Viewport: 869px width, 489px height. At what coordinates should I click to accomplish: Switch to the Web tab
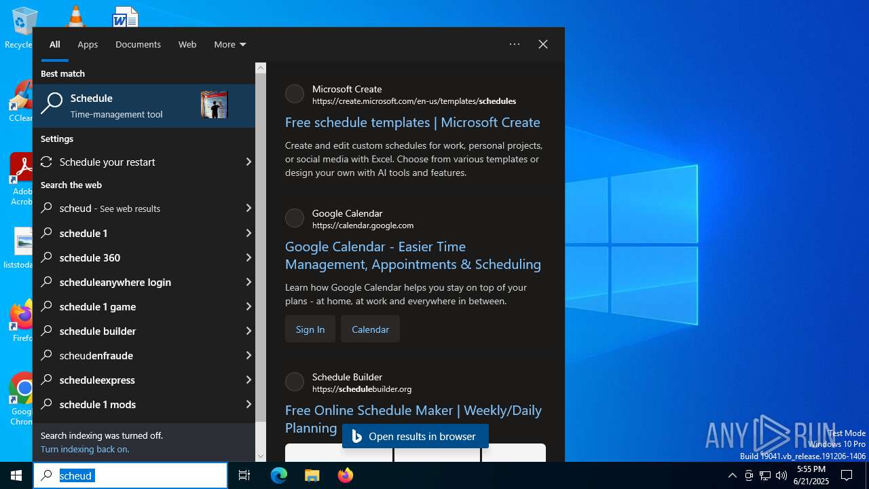coord(187,44)
